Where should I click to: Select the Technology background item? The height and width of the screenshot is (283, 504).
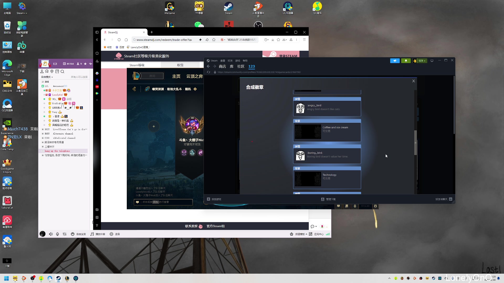pos(327,178)
